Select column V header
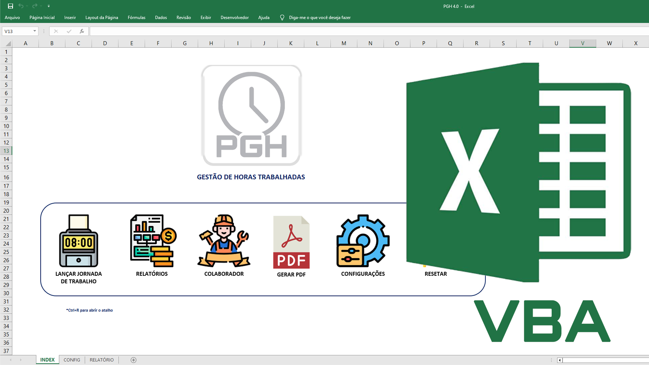 click(x=583, y=43)
